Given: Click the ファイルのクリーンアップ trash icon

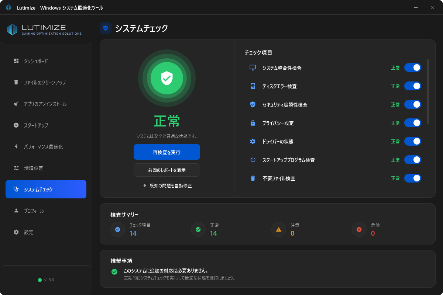Looking at the screenshot, I should coord(16,82).
